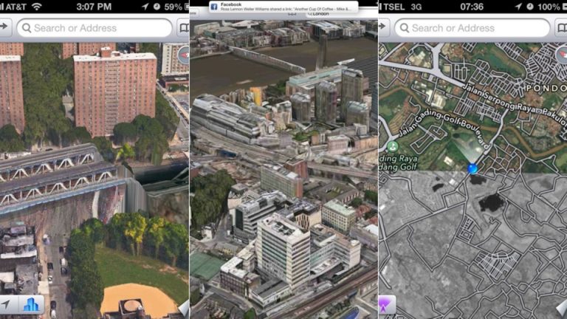This screenshot has width=567, height=319.
Task: Select the blue current location dot
Action: click(472, 168)
